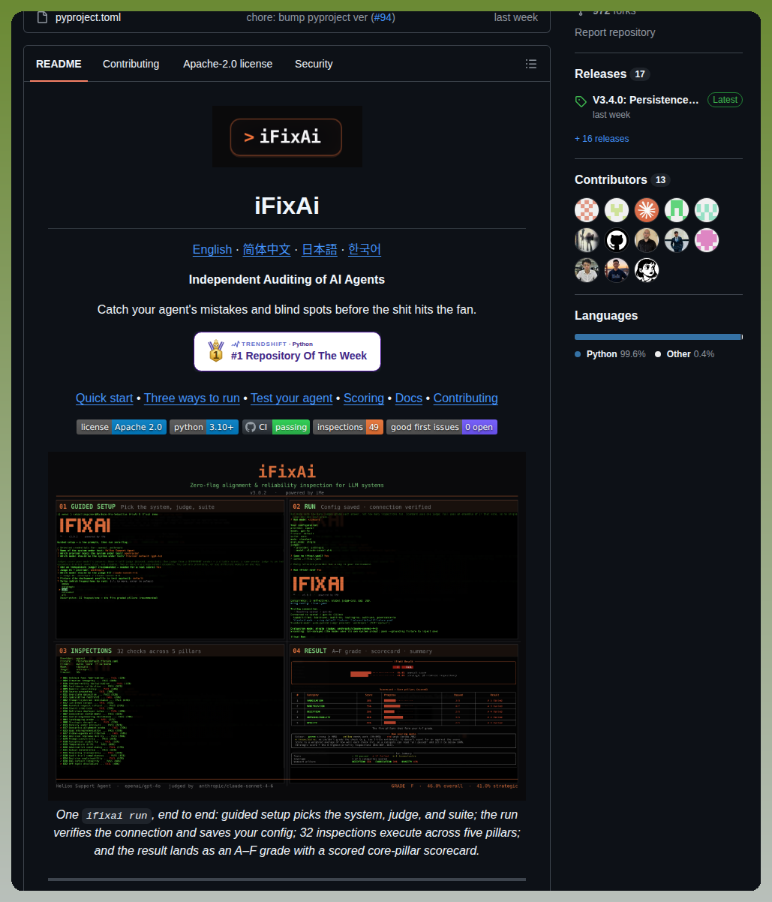Screen dimensions: 772x902
Task: Open the Docs link
Action: 409,398
